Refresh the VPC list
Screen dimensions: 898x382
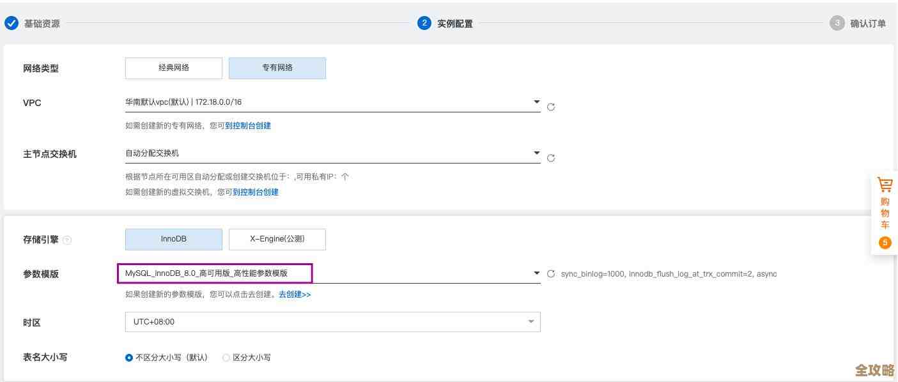click(x=551, y=107)
